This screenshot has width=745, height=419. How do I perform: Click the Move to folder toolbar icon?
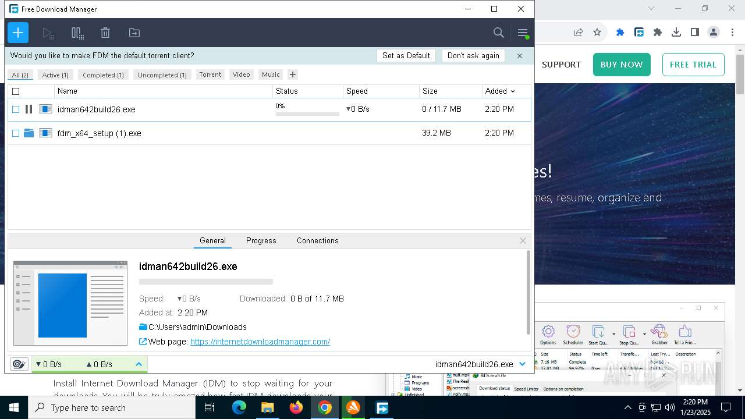[134, 33]
